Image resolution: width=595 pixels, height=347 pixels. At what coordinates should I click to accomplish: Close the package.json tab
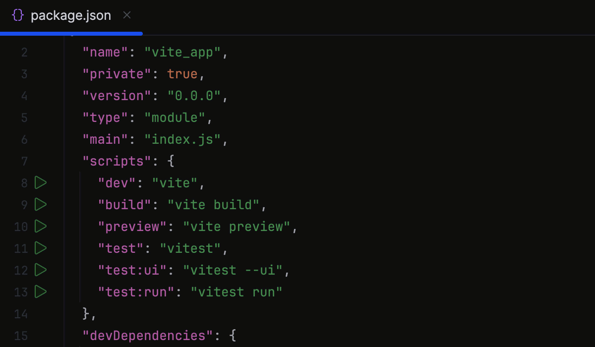(x=126, y=15)
